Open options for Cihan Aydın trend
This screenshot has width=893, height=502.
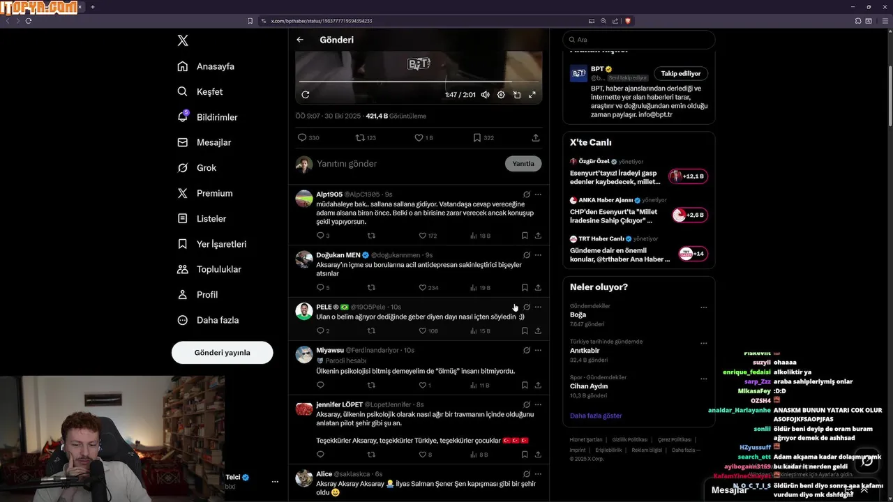pos(703,379)
